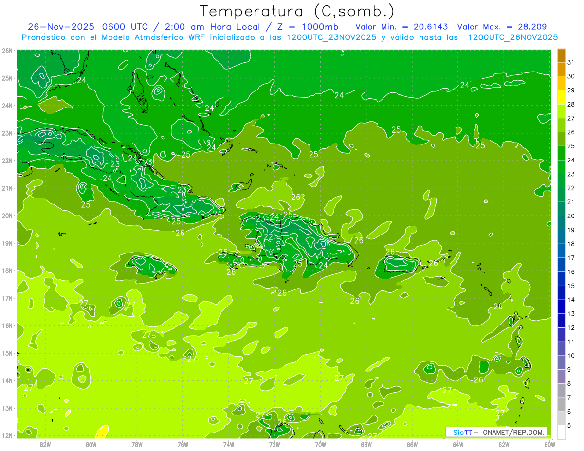Viewport: 584px width, 451px height.
Task: Click the 20N latitude axis label
Action: pyautogui.click(x=7, y=216)
